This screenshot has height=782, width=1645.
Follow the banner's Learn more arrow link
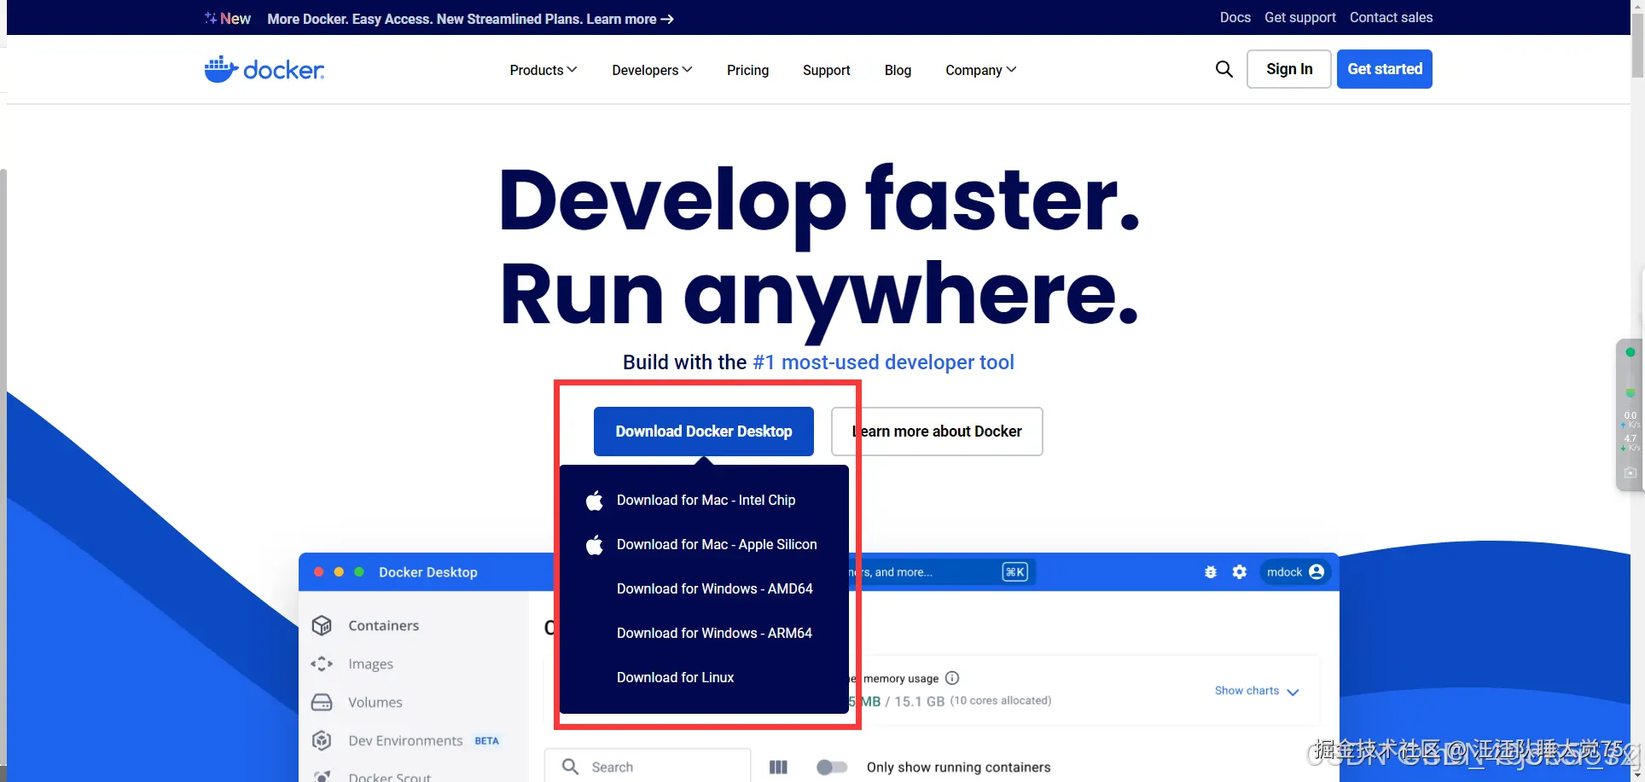point(631,19)
